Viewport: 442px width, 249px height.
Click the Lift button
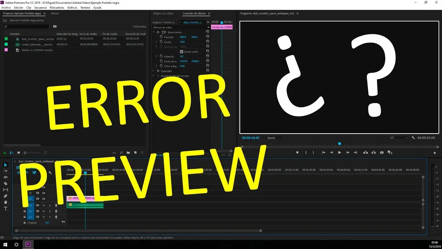click(365, 153)
